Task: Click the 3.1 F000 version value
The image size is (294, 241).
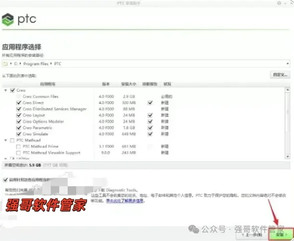Action: click(x=106, y=146)
